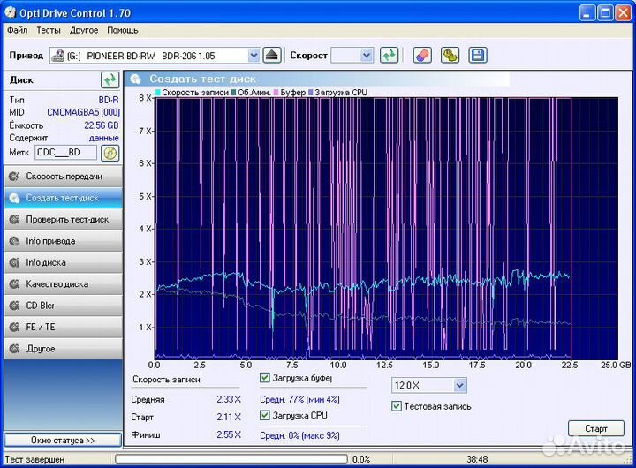Open the CD Bler sidebar section
This screenshot has width=636, height=468.
tap(62, 306)
